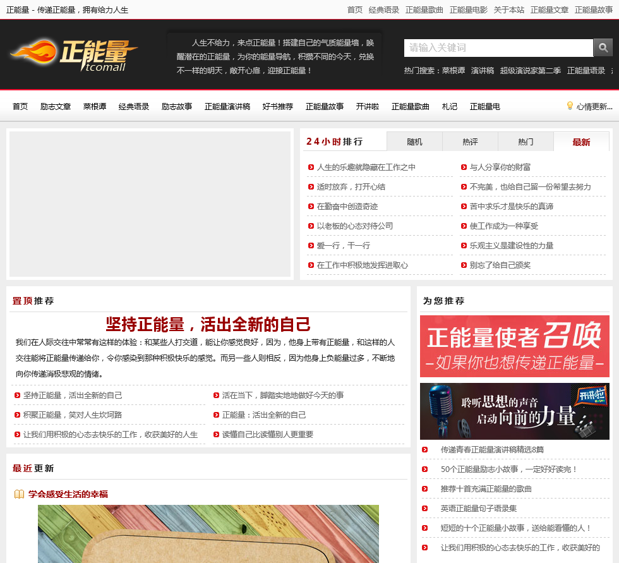Click red arrow bullet before 与人分享你的财富
The image size is (619, 563).
(x=464, y=167)
